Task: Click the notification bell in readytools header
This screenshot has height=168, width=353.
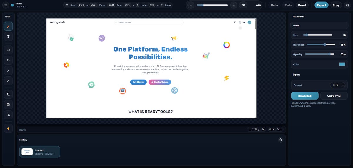Action: click(x=244, y=22)
